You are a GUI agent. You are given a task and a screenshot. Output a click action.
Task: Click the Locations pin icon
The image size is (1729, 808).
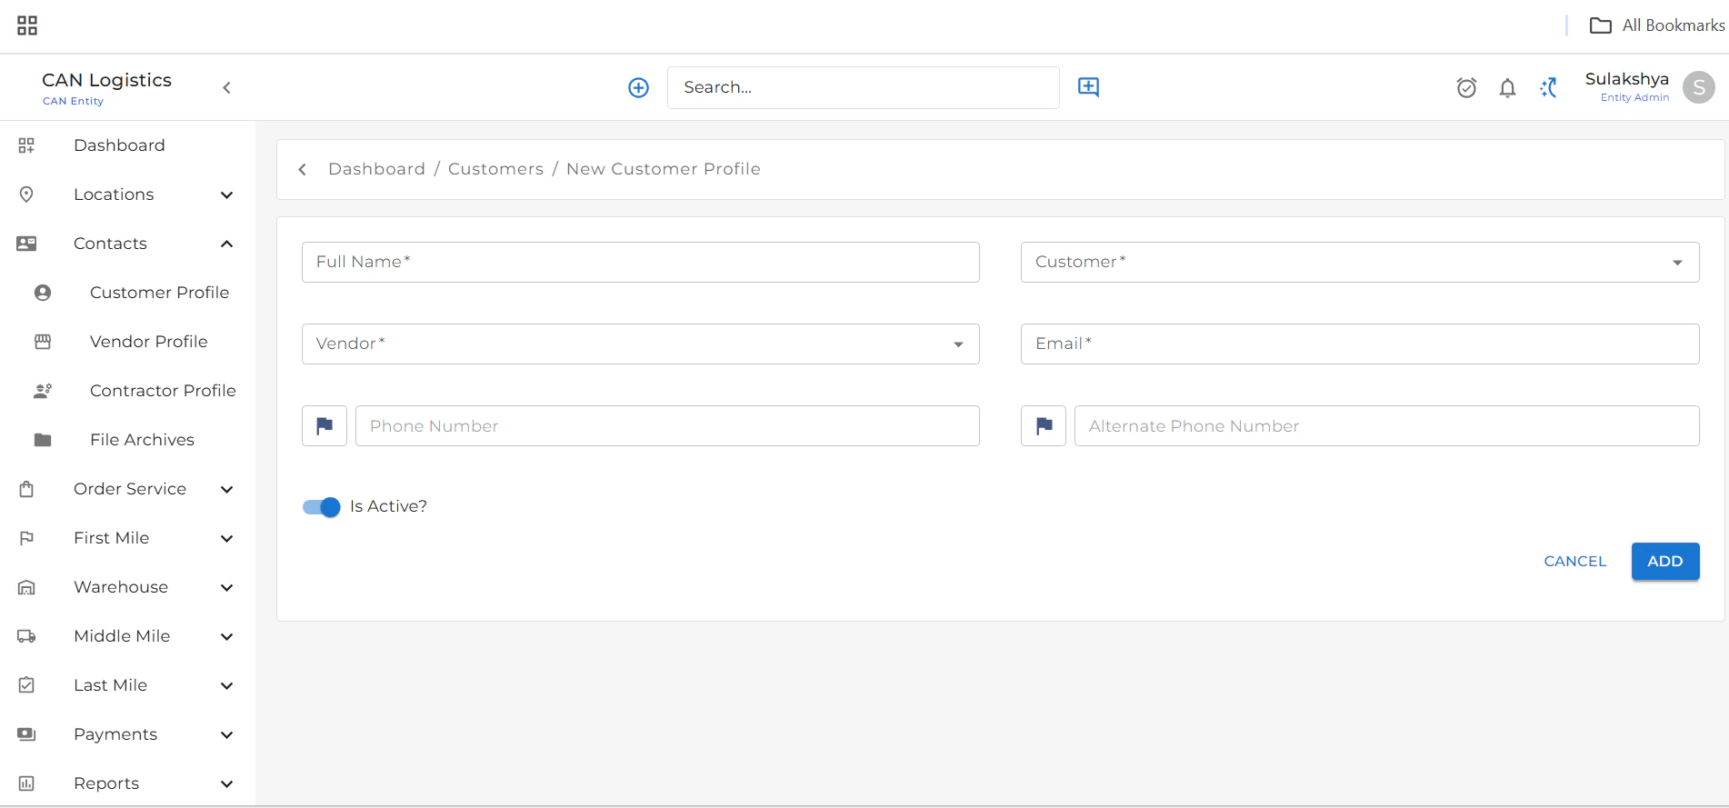[x=26, y=195]
